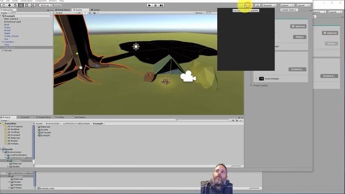Select the Move tool in the toolbar
The image size is (345, 194).
coord(10,5)
